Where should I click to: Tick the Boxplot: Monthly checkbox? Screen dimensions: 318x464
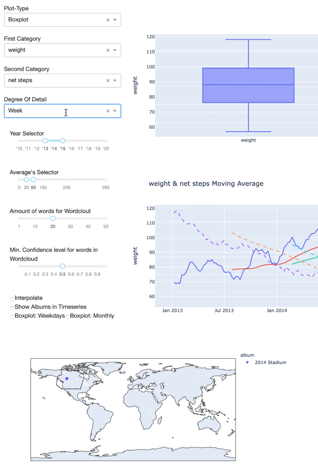click(68, 317)
